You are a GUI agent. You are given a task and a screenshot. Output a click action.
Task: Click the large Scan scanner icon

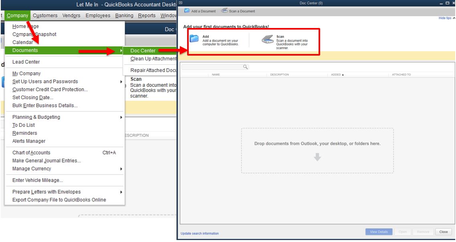267,39
